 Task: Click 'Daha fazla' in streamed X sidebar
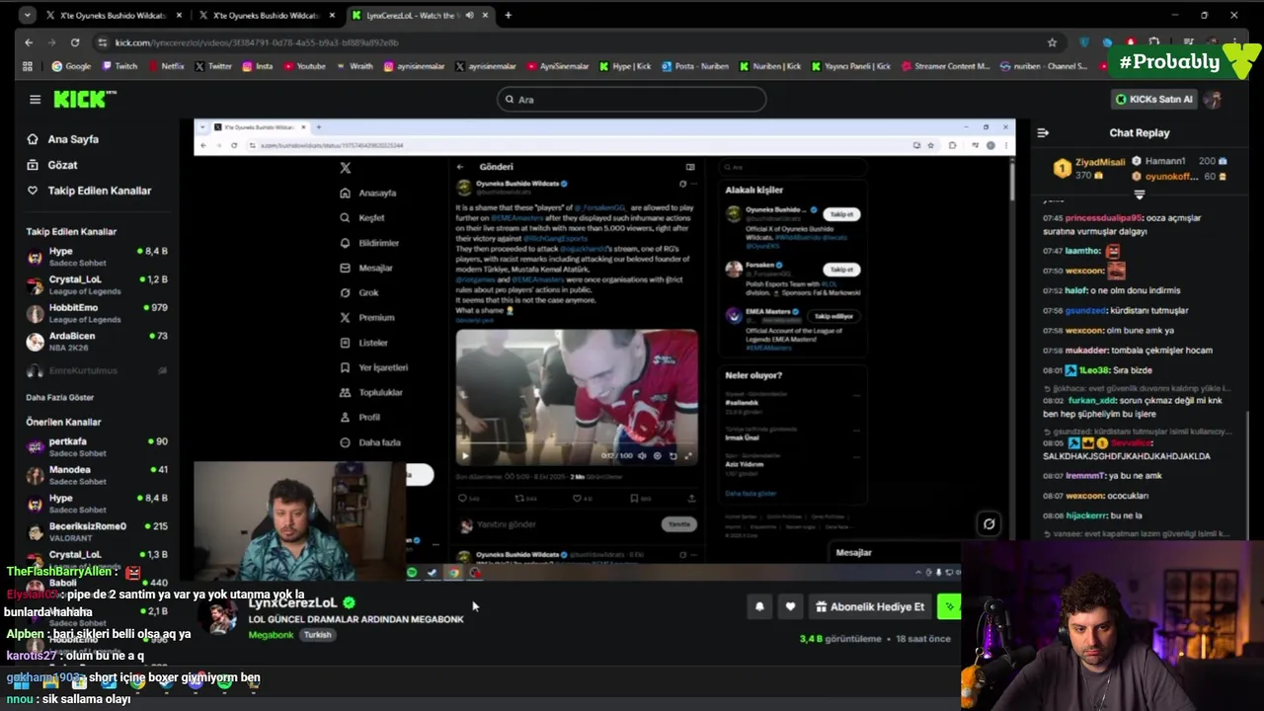click(x=369, y=442)
